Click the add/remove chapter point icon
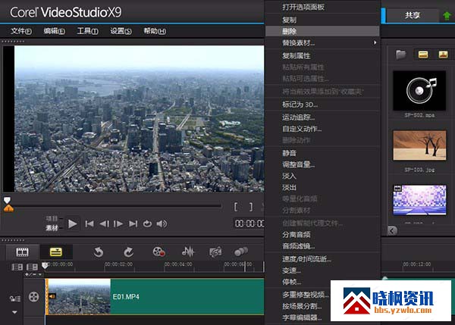The image size is (455, 325). tap(30, 274)
